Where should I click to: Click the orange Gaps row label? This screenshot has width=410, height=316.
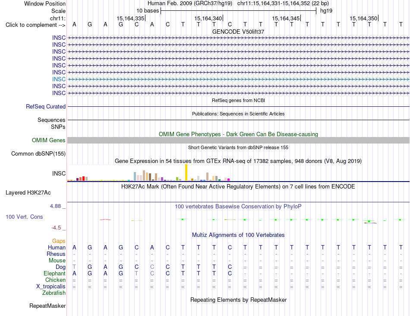coord(59,241)
